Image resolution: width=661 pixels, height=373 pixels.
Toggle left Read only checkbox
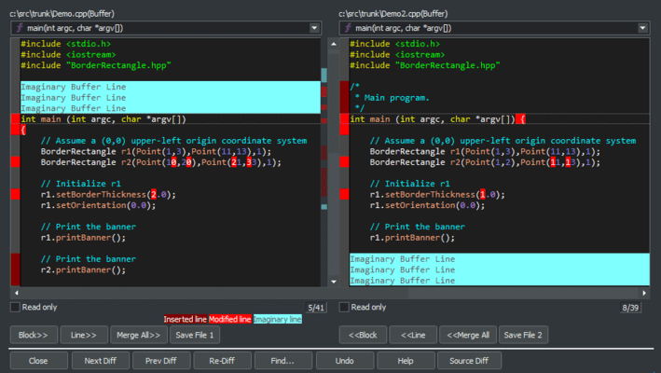coord(15,307)
